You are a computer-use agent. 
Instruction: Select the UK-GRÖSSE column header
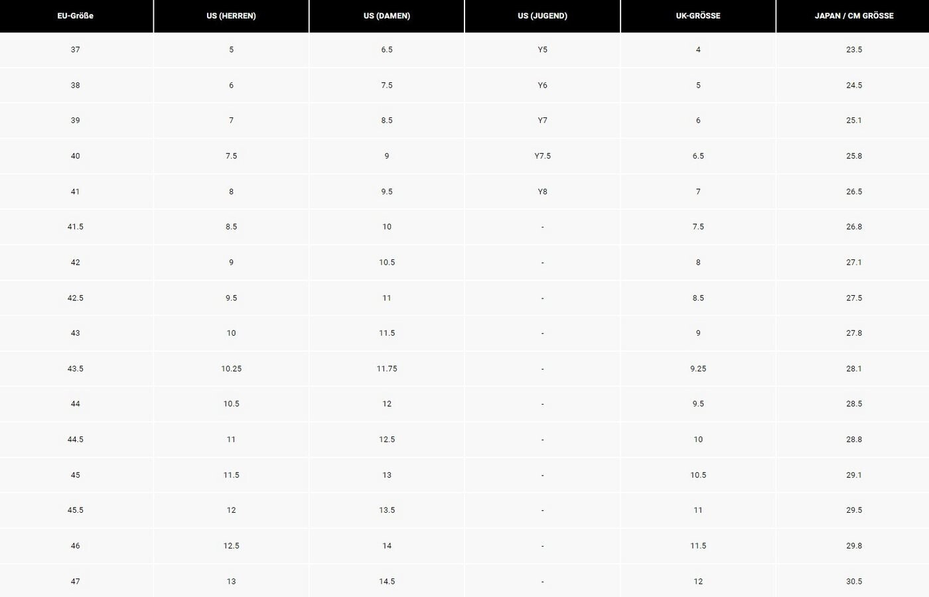point(698,16)
